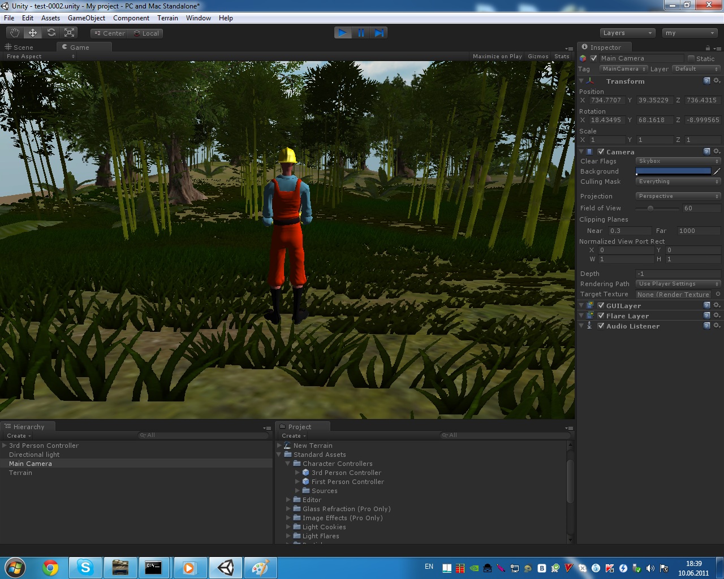Disable the GUILayer component checkbox

pyautogui.click(x=601, y=305)
